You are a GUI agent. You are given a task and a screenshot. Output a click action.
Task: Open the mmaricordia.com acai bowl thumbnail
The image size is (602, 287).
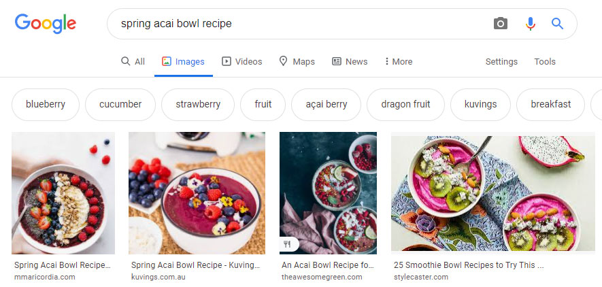[x=63, y=192]
